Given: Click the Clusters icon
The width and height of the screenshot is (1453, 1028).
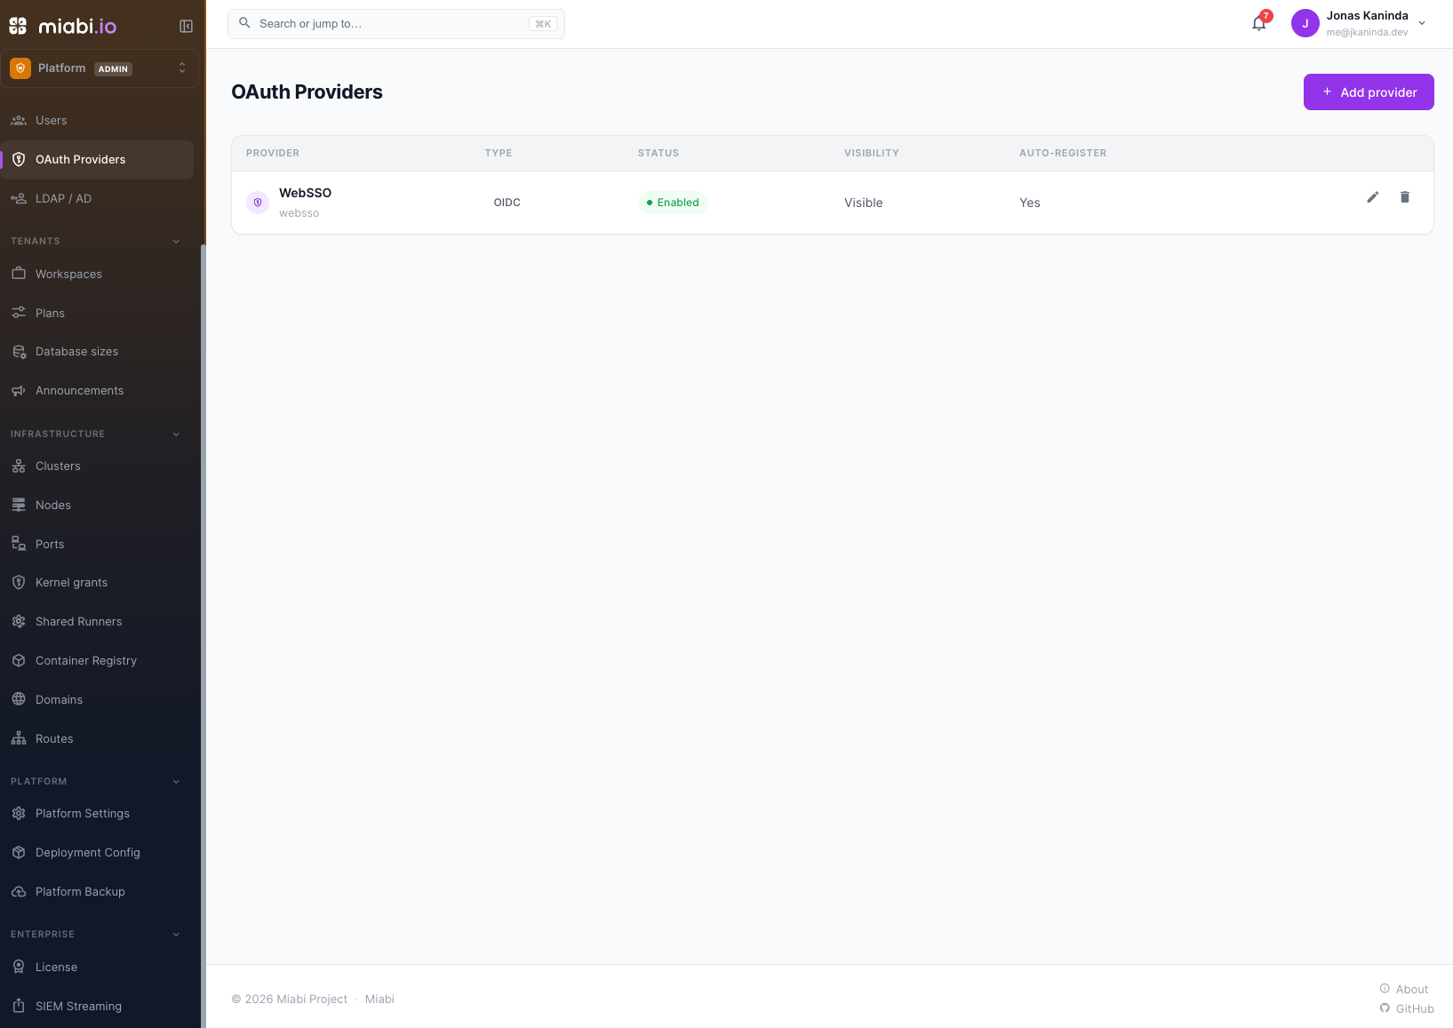Looking at the screenshot, I should point(19,466).
